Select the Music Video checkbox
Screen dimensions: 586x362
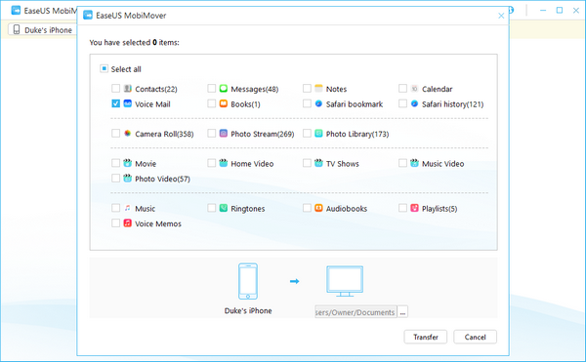click(x=402, y=163)
